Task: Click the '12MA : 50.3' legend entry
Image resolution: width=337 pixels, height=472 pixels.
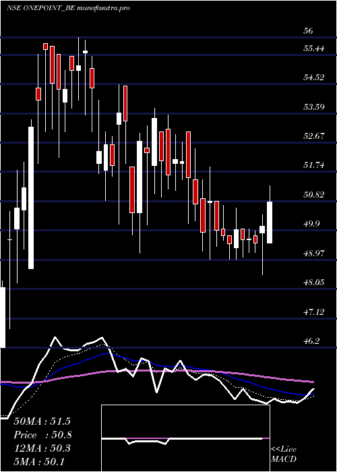Action: [x=42, y=448]
